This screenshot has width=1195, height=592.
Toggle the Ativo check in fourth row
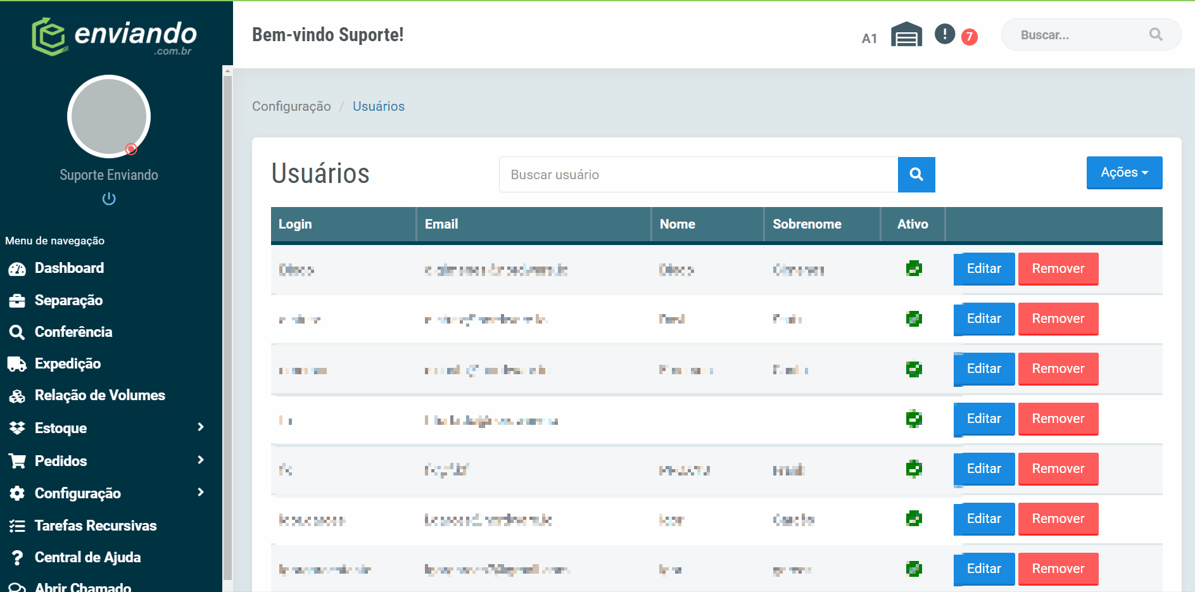click(x=913, y=419)
